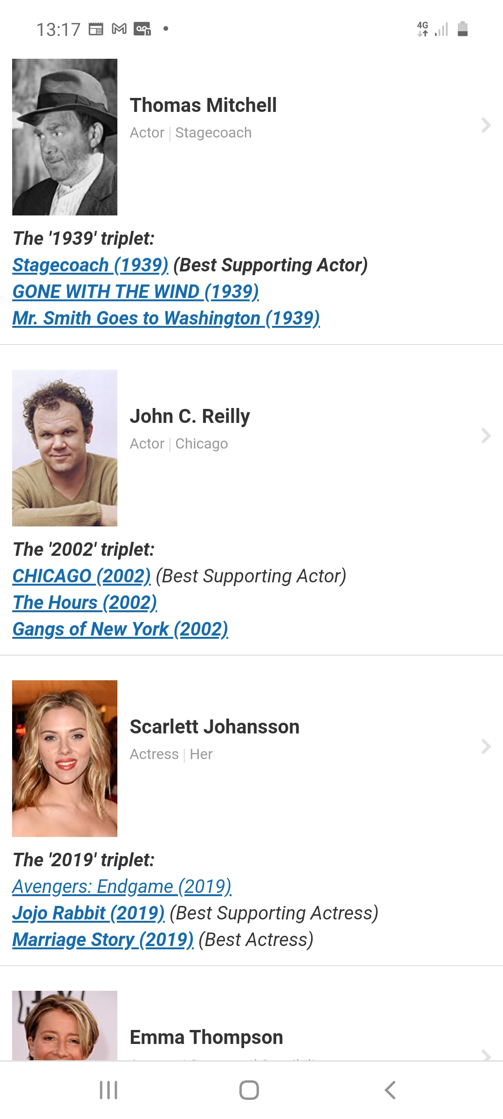Tap the Android back navigation icon

pos(390,1090)
